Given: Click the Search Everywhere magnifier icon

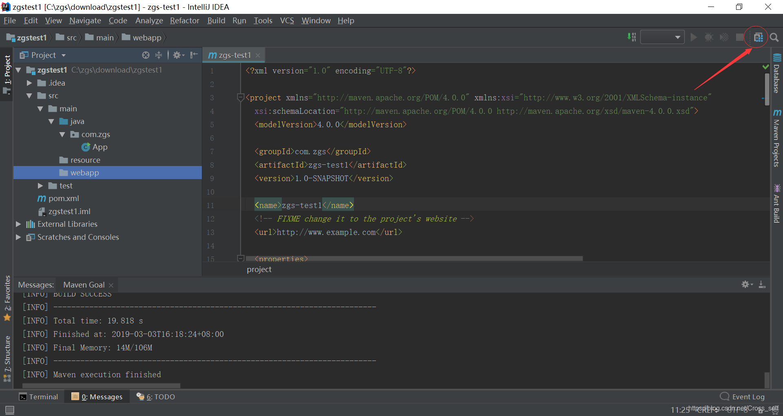Looking at the screenshot, I should point(774,38).
